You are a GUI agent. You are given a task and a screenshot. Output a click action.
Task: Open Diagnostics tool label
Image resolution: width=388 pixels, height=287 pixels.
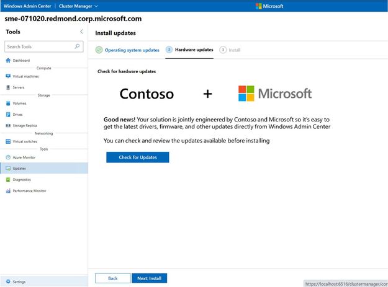pos(22,180)
